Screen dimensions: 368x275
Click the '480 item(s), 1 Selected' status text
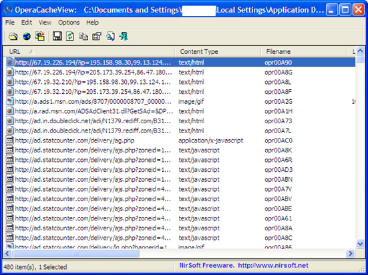(x=35, y=267)
